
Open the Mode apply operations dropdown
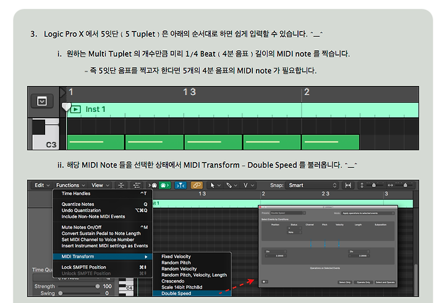368,213
